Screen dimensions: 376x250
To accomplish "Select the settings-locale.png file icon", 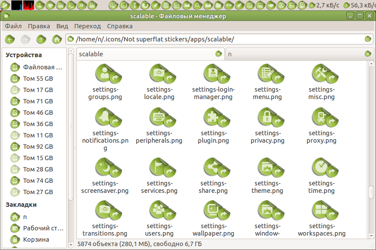I will (162, 73).
